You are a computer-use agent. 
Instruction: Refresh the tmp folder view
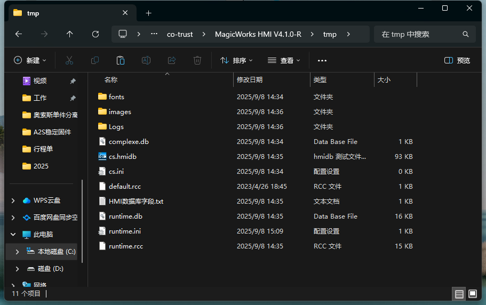pos(95,34)
